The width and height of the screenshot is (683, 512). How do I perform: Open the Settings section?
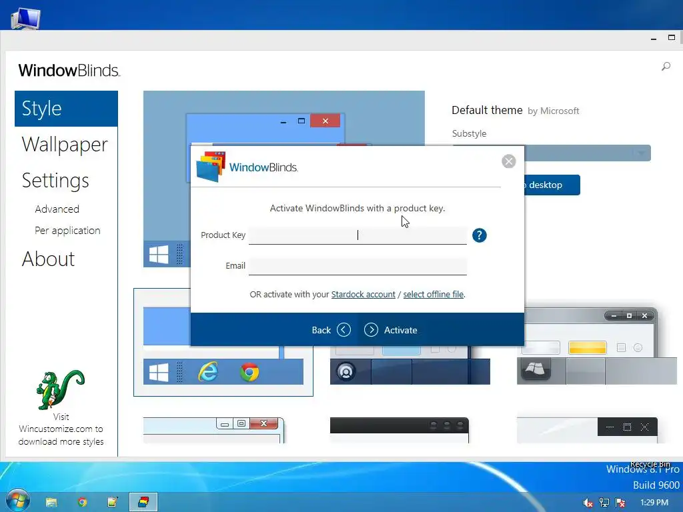(55, 180)
